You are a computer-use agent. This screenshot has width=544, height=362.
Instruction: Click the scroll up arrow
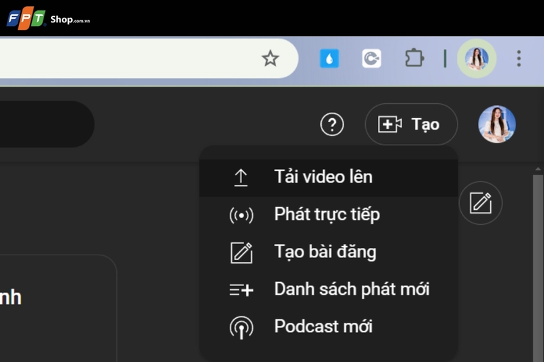click(538, 169)
